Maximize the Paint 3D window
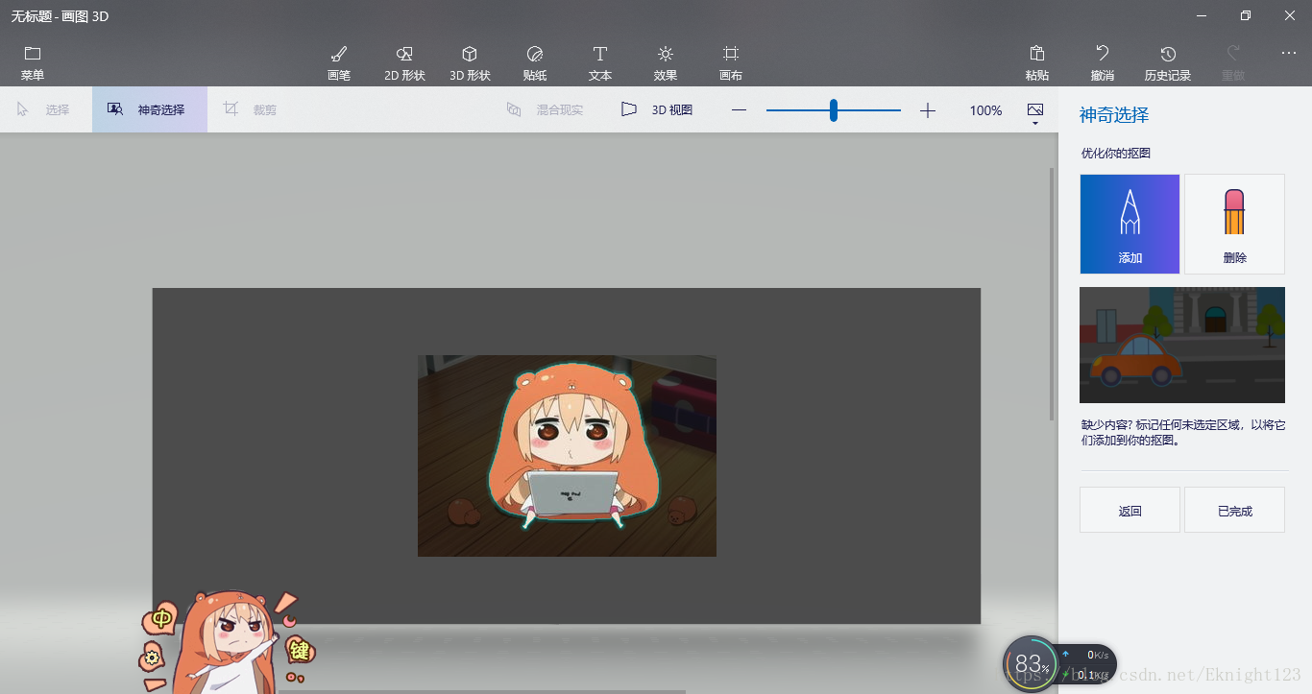Image resolution: width=1312 pixels, height=694 pixels. pos(1245,15)
